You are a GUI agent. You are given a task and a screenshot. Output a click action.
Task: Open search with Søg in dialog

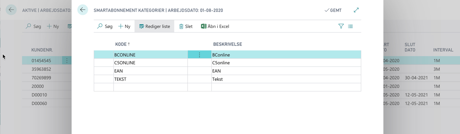pos(105,26)
